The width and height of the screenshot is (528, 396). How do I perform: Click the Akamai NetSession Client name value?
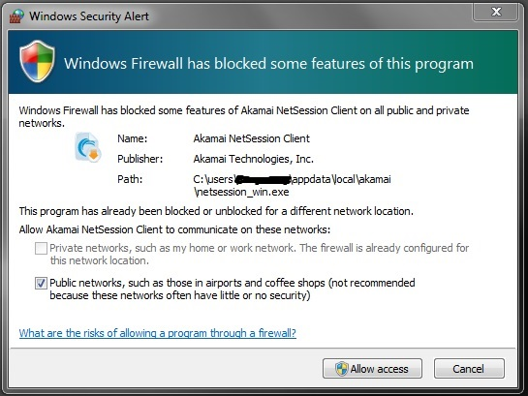252,138
